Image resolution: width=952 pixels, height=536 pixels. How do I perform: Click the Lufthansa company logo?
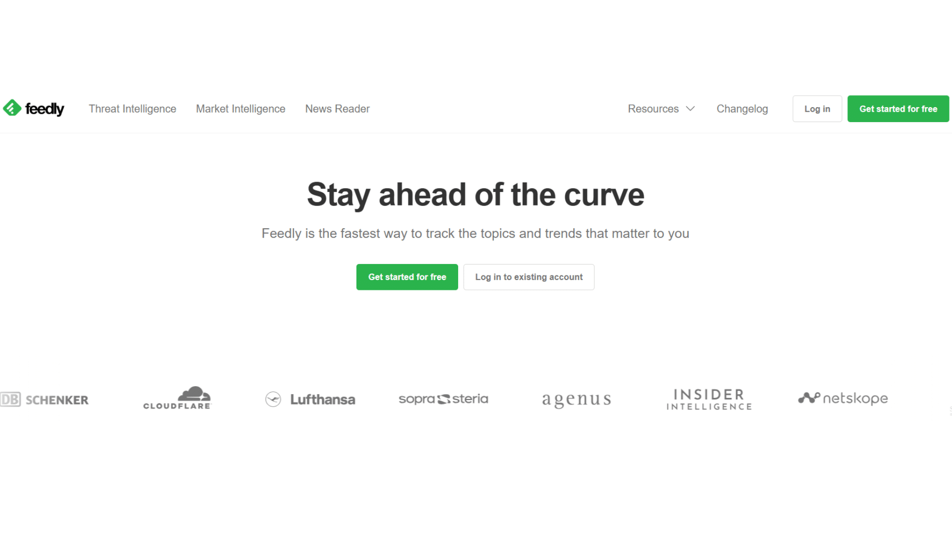tap(310, 399)
